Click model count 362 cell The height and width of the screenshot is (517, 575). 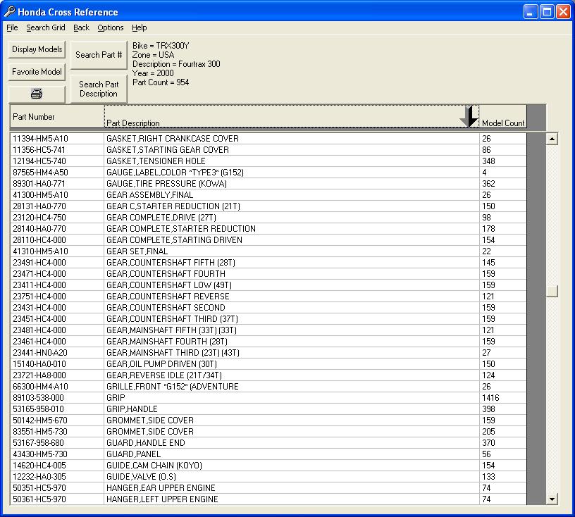coord(502,184)
